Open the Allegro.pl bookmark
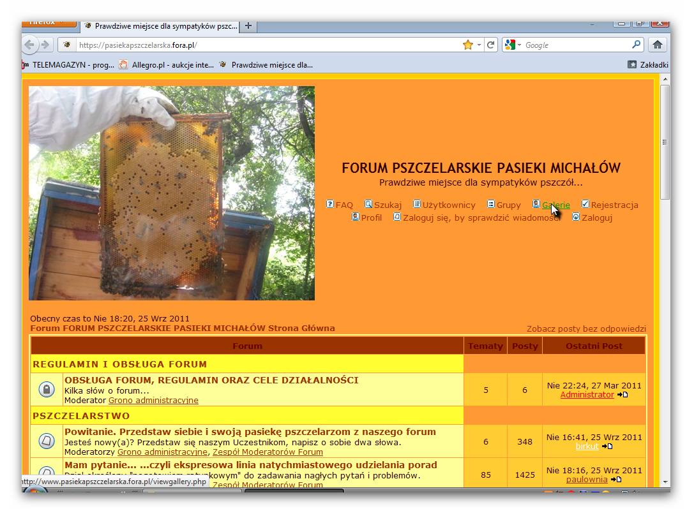The height and width of the screenshot is (509, 687). (167, 65)
